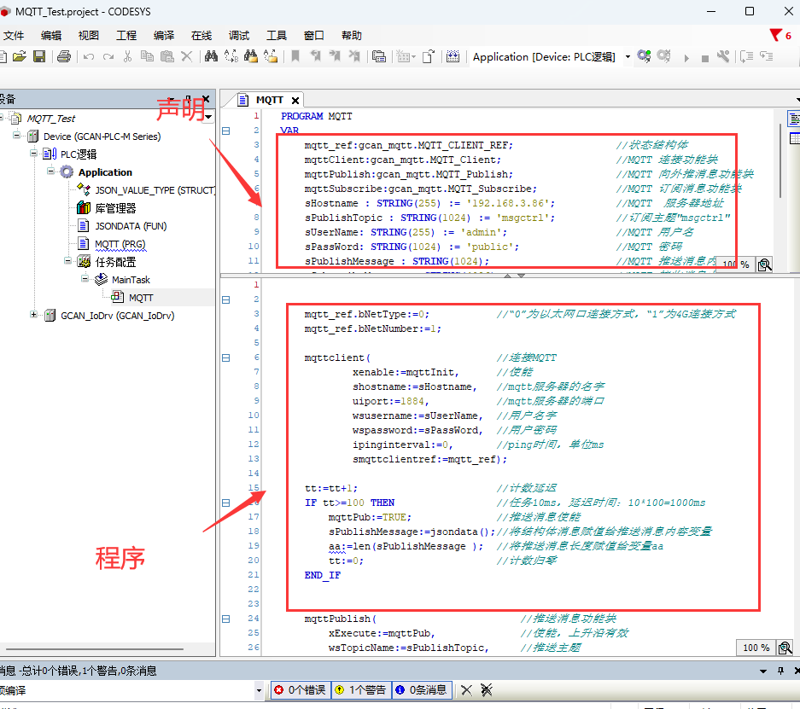Select JSONDATA (FUN) in device tree
Screen dimensions: 800x709
point(130,226)
